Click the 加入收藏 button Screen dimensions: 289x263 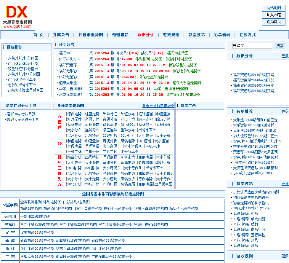coord(274,15)
